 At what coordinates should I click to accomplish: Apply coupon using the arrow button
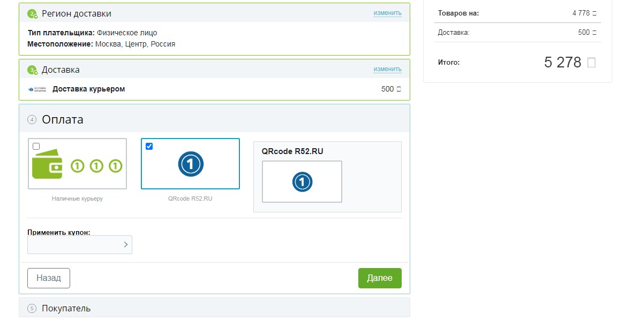(126, 244)
